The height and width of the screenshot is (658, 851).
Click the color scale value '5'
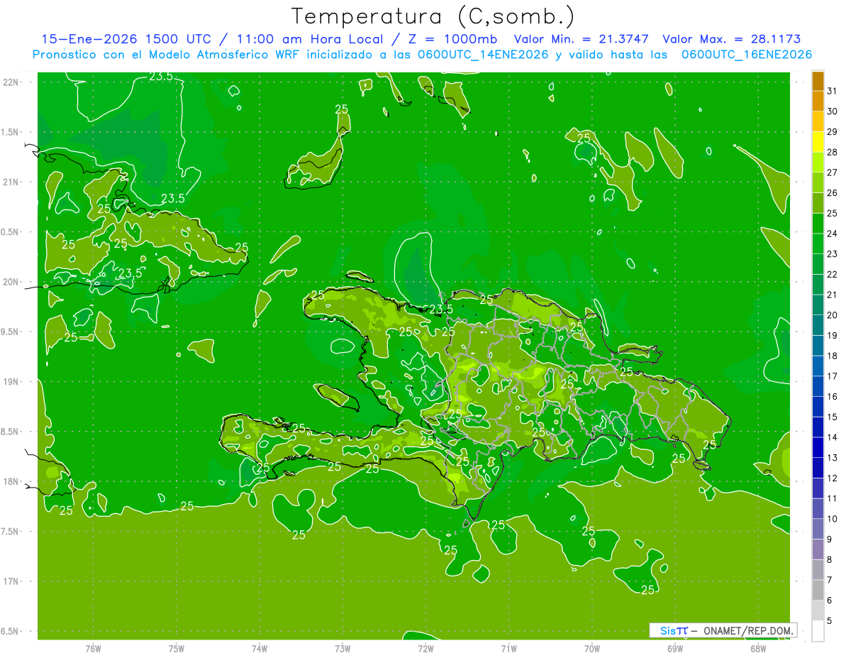[x=830, y=621]
